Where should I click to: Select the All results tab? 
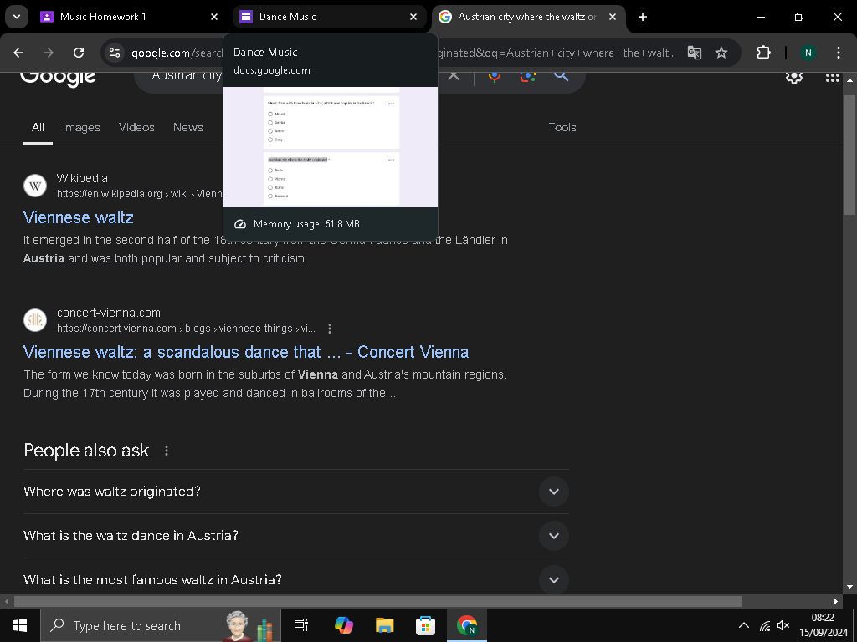pos(38,127)
